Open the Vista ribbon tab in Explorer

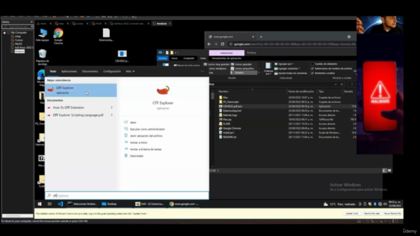(x=203, y=58)
